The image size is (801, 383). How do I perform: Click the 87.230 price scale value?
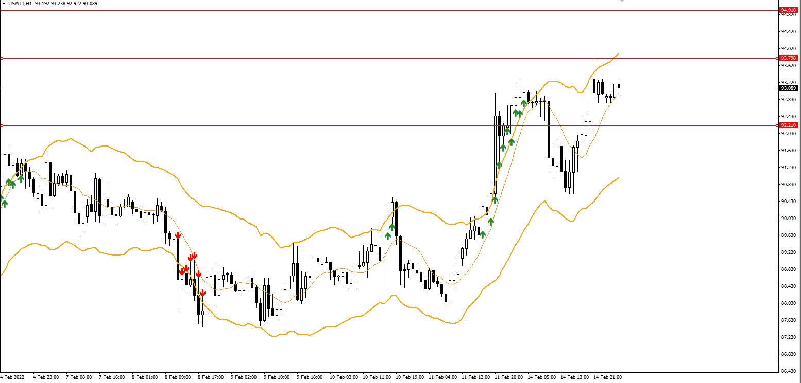coord(790,337)
